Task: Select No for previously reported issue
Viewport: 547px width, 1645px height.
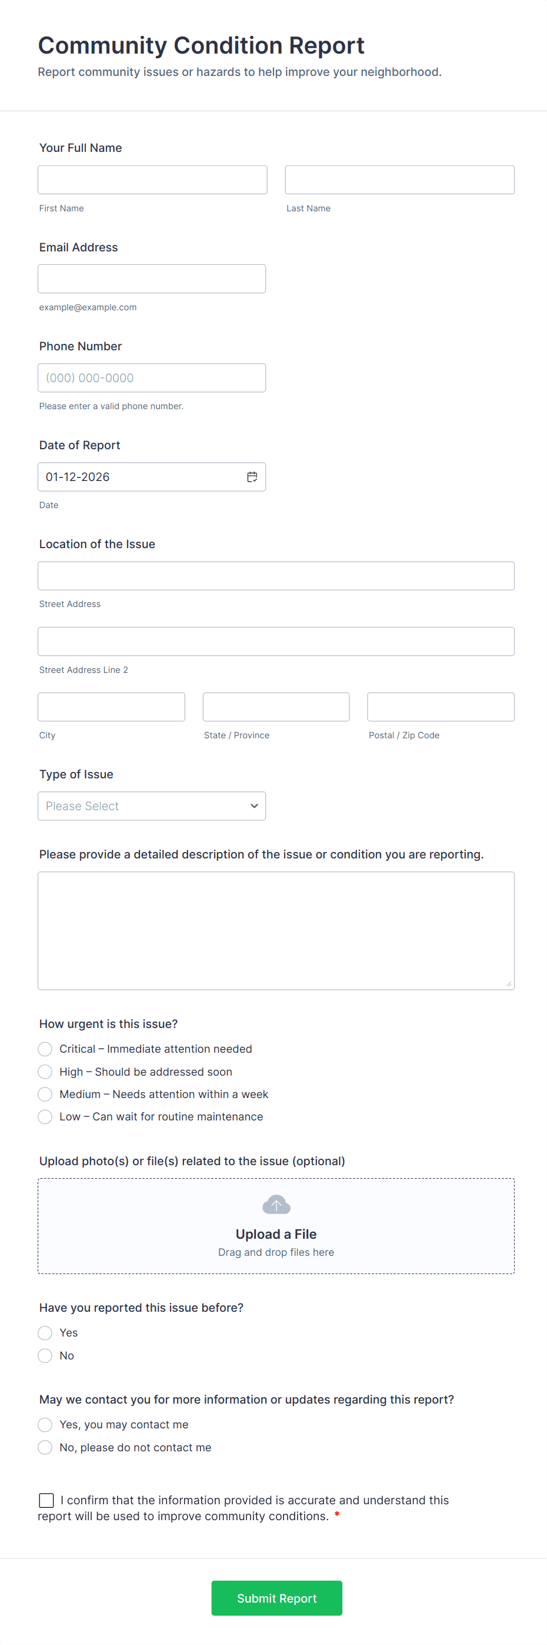Action: pyautogui.click(x=45, y=1355)
